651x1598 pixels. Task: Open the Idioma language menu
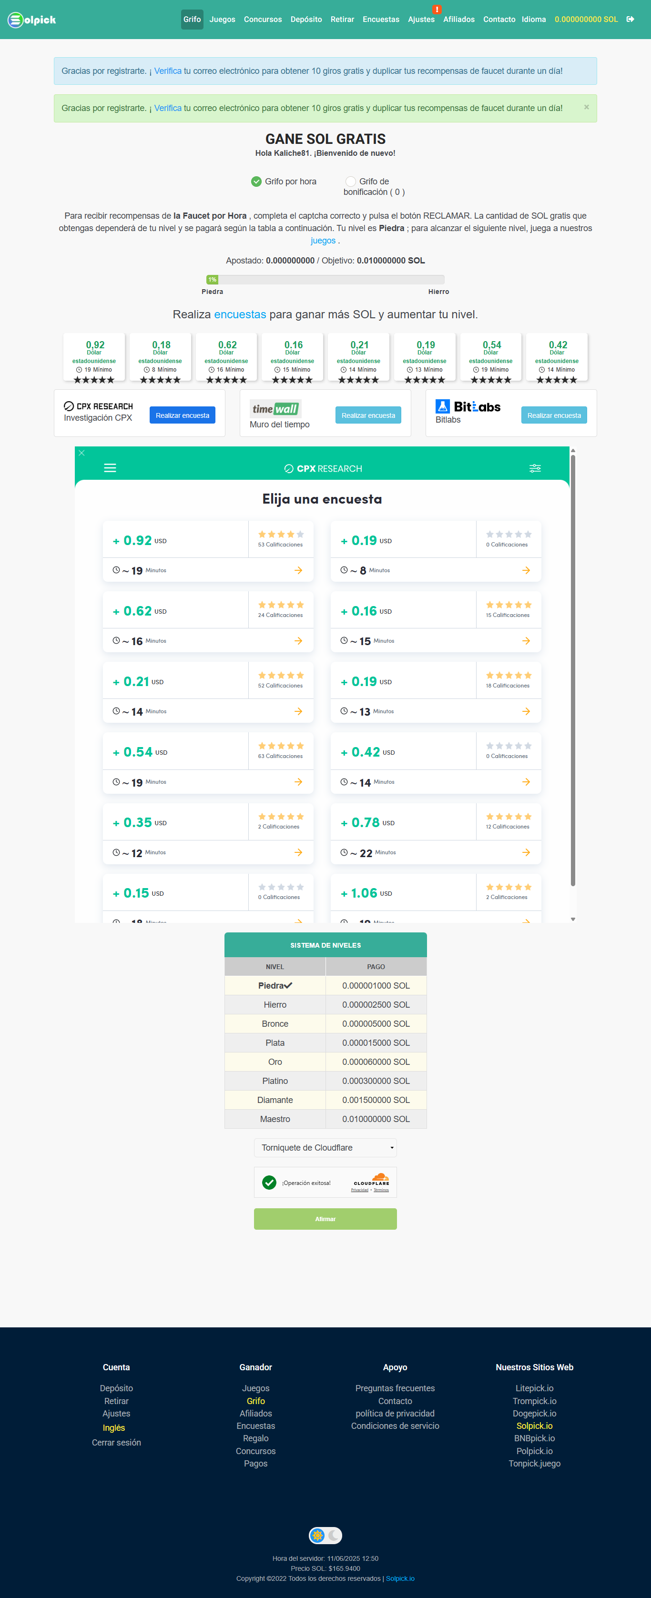pos(534,19)
